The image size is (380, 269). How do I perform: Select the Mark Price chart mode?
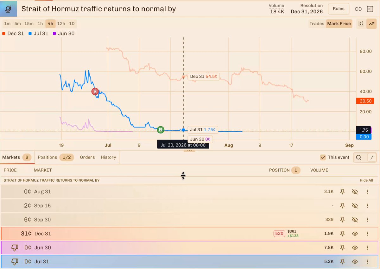pos(339,24)
